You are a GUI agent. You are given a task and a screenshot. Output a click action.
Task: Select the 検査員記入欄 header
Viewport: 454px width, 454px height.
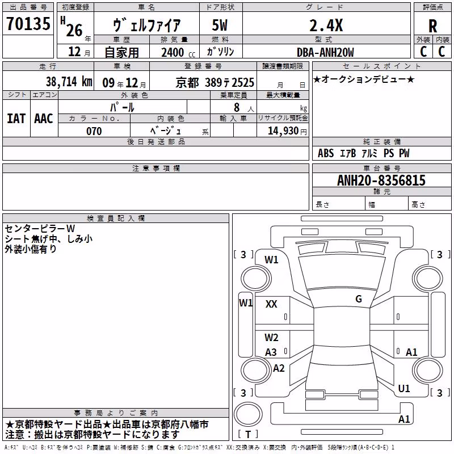116,218
